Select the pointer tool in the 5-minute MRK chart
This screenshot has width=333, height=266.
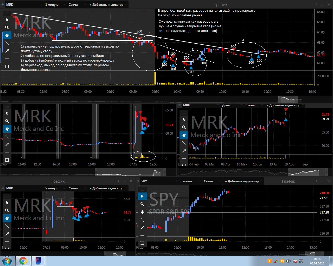point(7,203)
